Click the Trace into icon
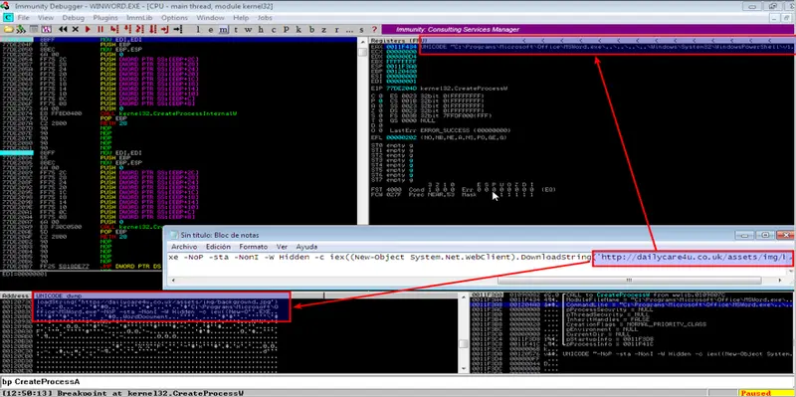This screenshot has width=796, height=397. (x=140, y=30)
